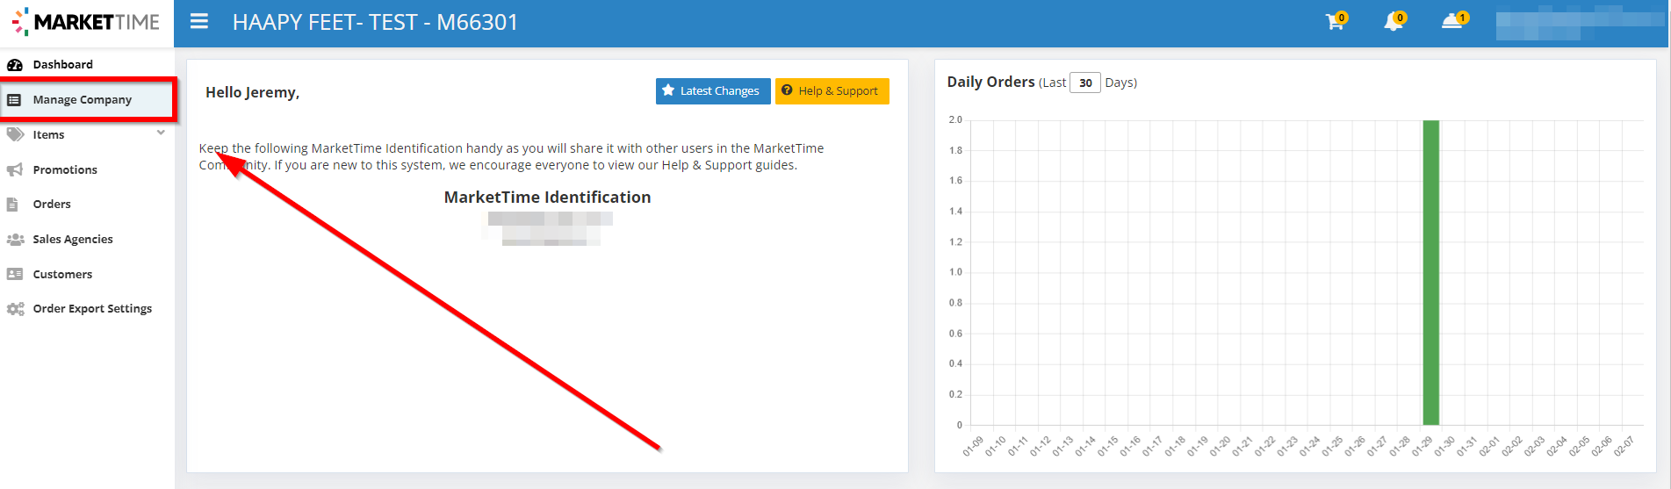Click the Promotions megaphone icon
Screen dimensions: 1671x489
tap(15, 169)
